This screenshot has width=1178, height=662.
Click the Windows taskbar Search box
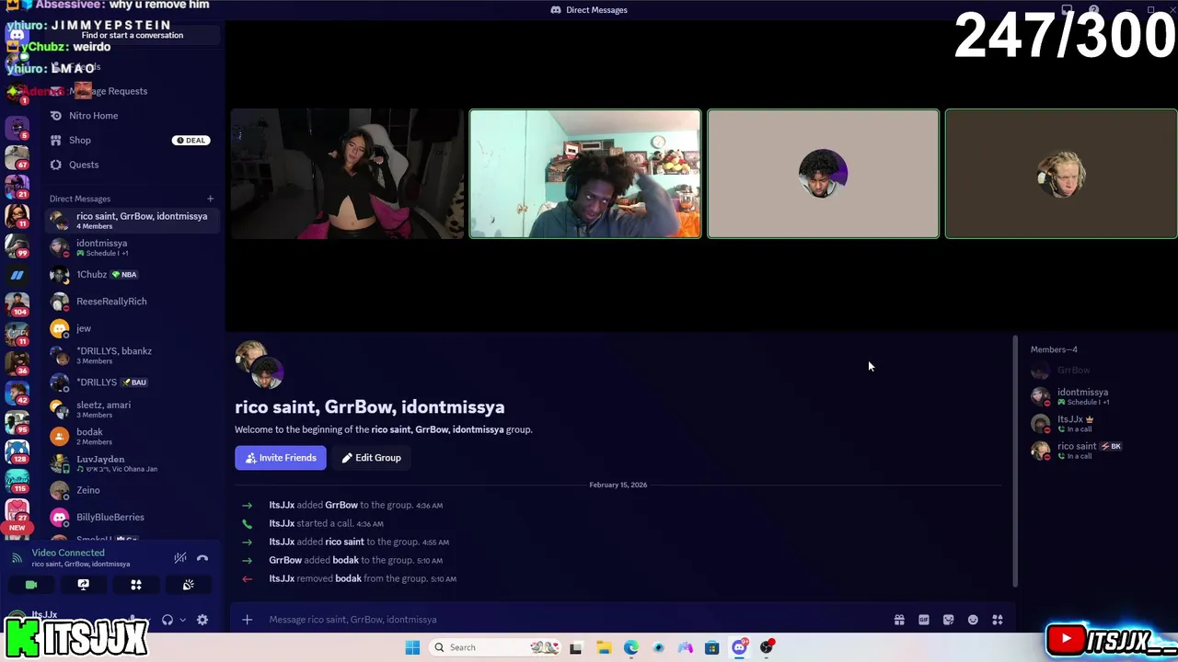(x=495, y=647)
